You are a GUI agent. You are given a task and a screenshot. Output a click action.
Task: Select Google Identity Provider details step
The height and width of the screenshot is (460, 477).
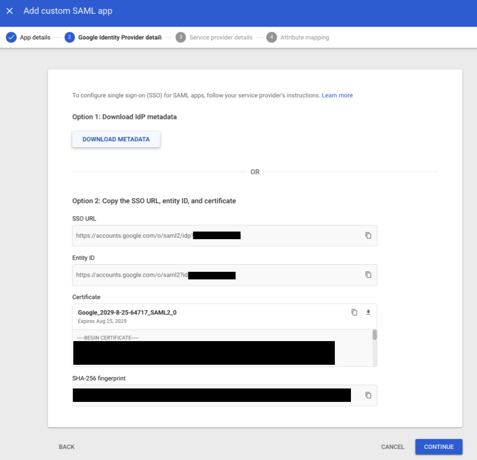point(114,38)
